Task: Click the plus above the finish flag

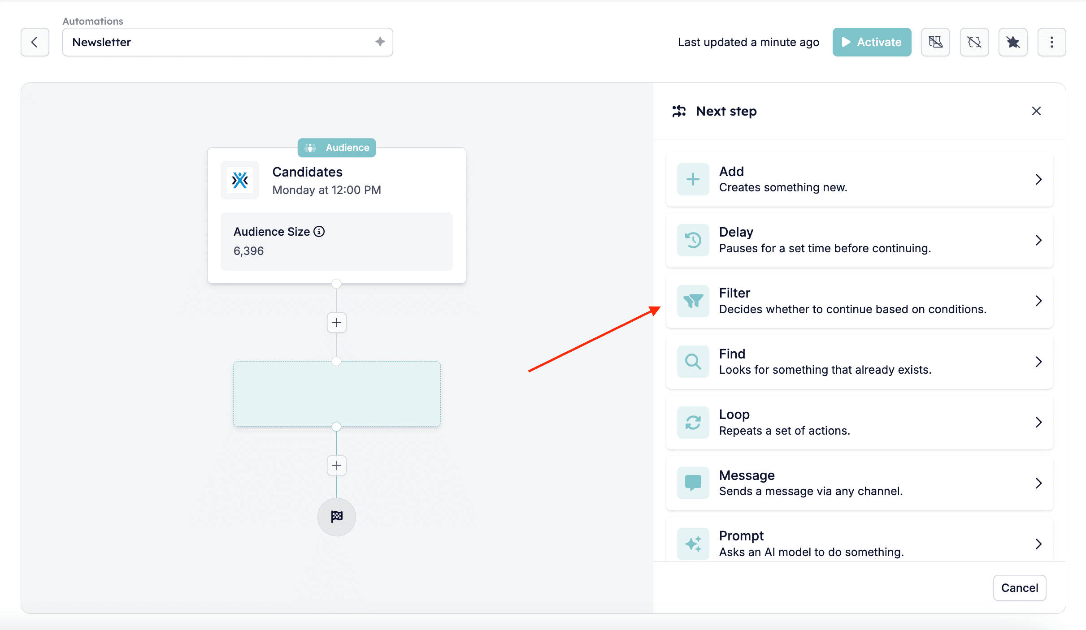Action: click(x=337, y=466)
